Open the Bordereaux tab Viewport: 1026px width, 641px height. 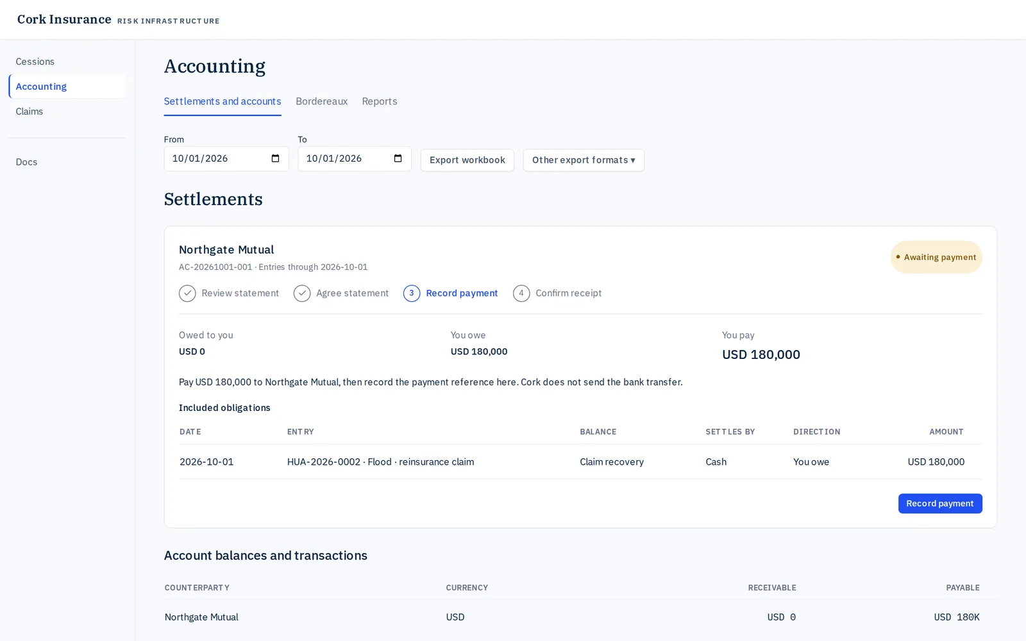(322, 101)
